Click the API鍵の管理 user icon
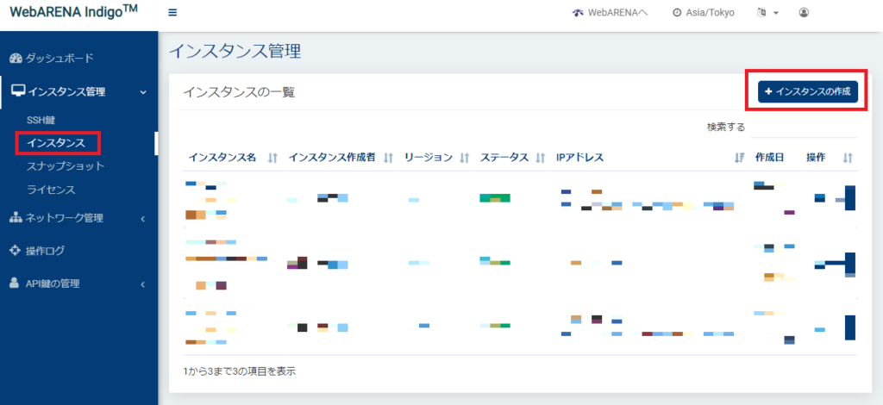Screen dimensions: 883x405 pyautogui.click(x=15, y=283)
